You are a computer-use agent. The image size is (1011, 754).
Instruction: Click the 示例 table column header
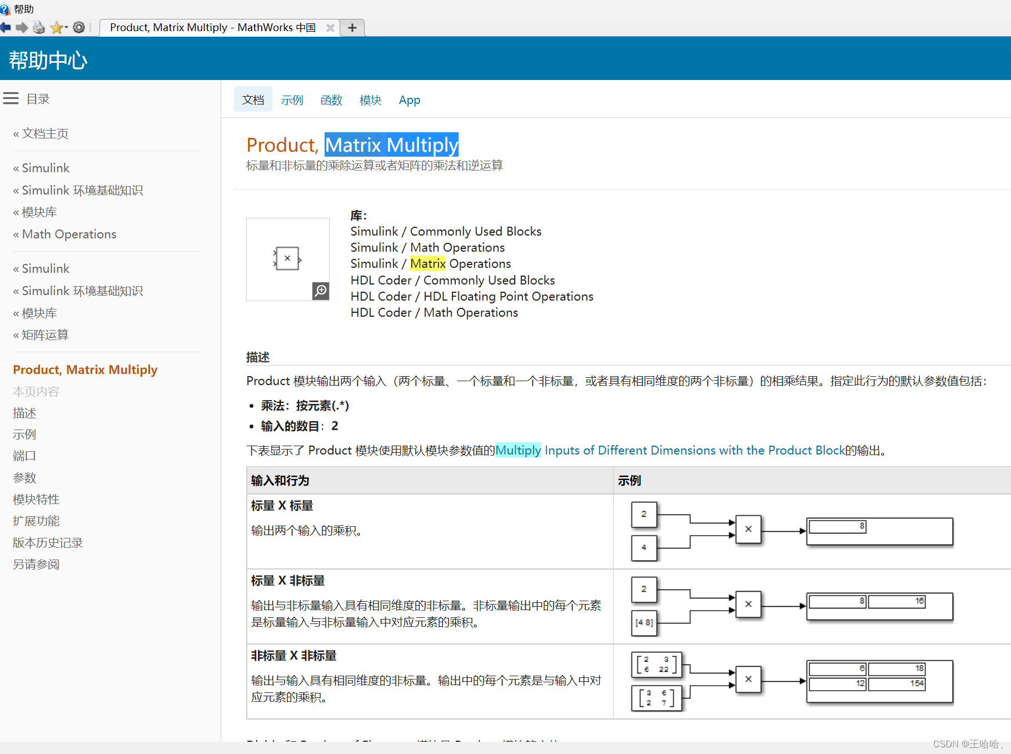[630, 481]
